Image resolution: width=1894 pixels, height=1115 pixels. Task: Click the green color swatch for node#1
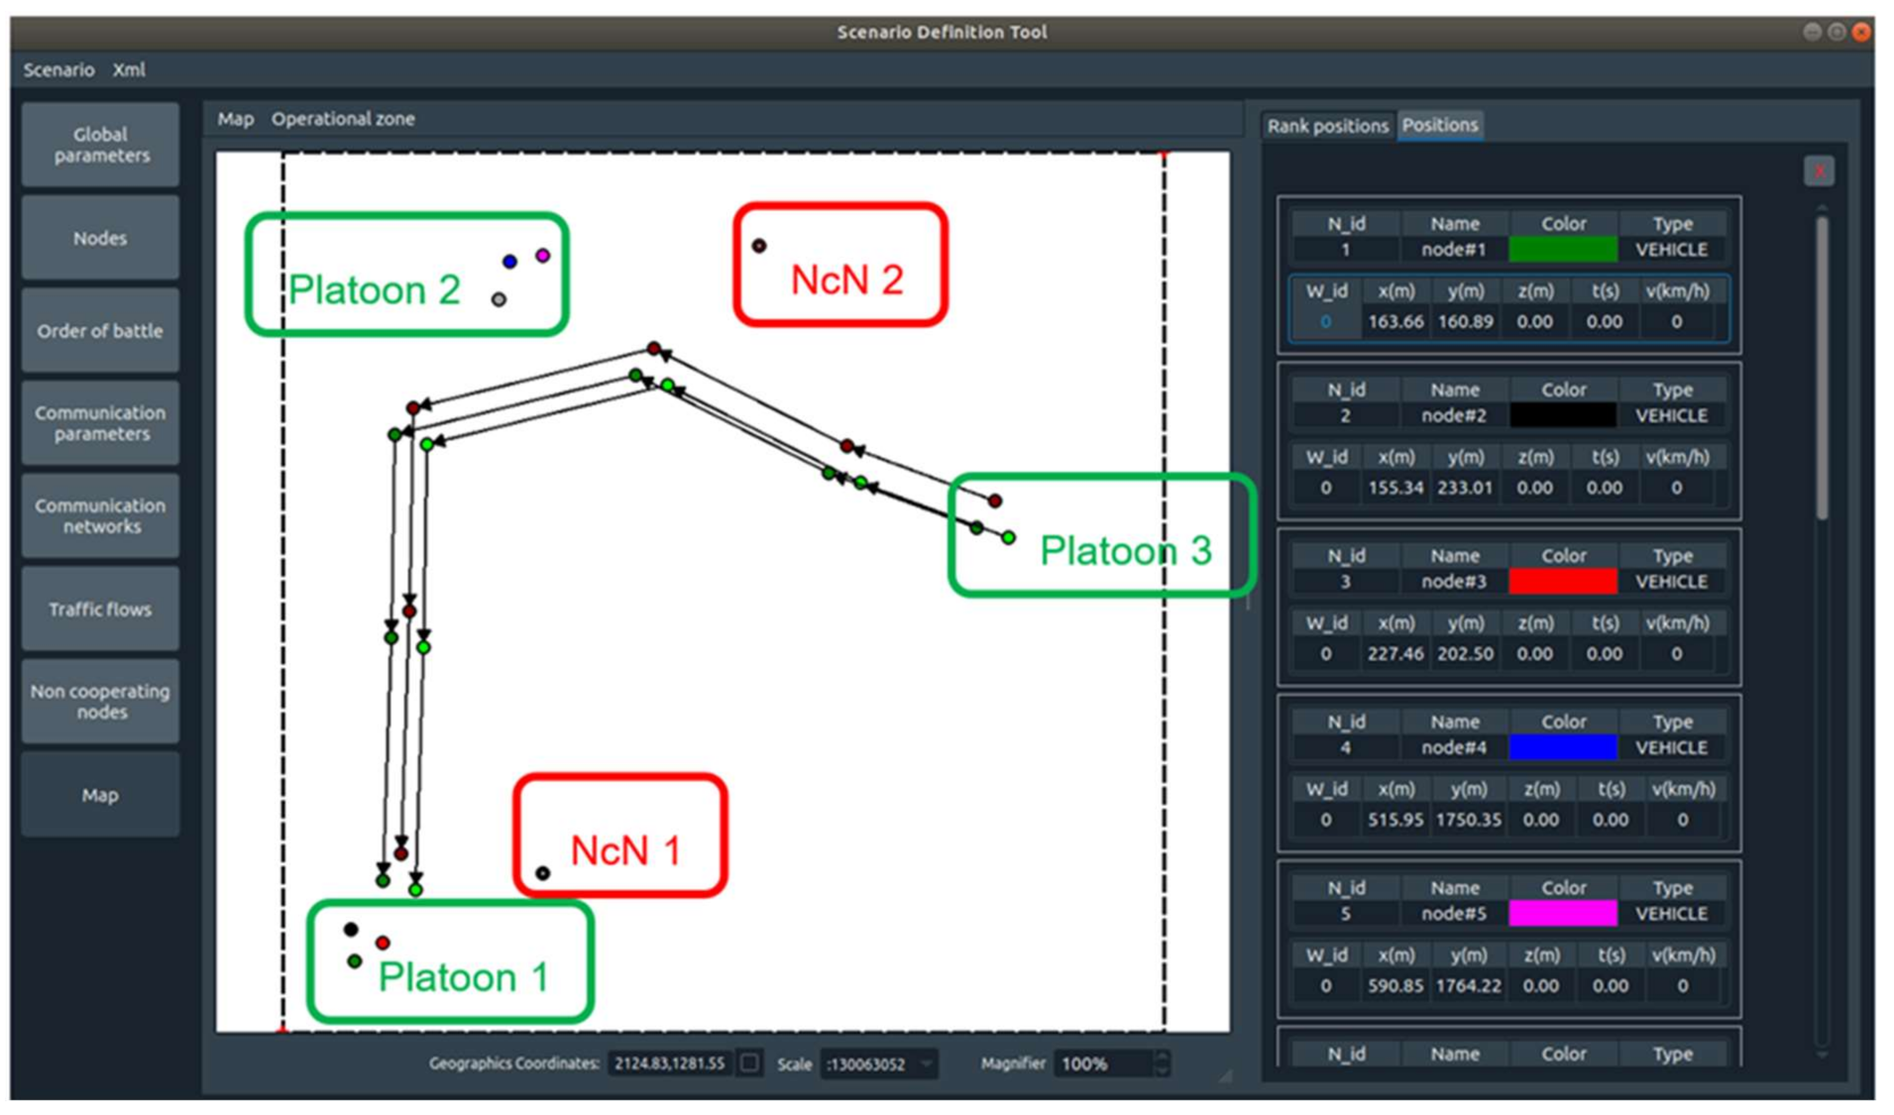pos(1562,249)
